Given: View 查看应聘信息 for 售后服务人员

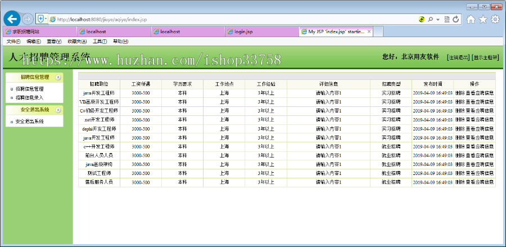Looking at the screenshot, I should point(480,182).
